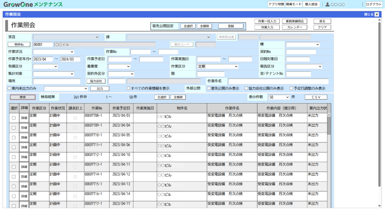Expand the 集計対象 dropdown
Screen dimensions: 385x211
[x=53, y=74]
